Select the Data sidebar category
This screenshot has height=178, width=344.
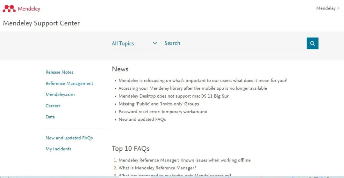(50, 117)
